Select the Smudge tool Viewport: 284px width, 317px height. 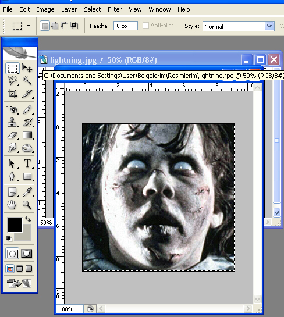pyautogui.click(x=12, y=148)
